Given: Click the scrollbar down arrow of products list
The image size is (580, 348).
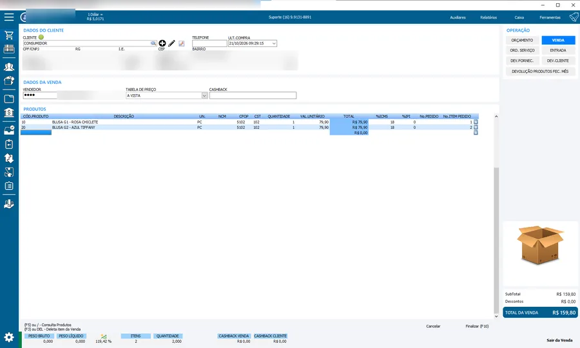Looking at the screenshot, I should coord(496,316).
